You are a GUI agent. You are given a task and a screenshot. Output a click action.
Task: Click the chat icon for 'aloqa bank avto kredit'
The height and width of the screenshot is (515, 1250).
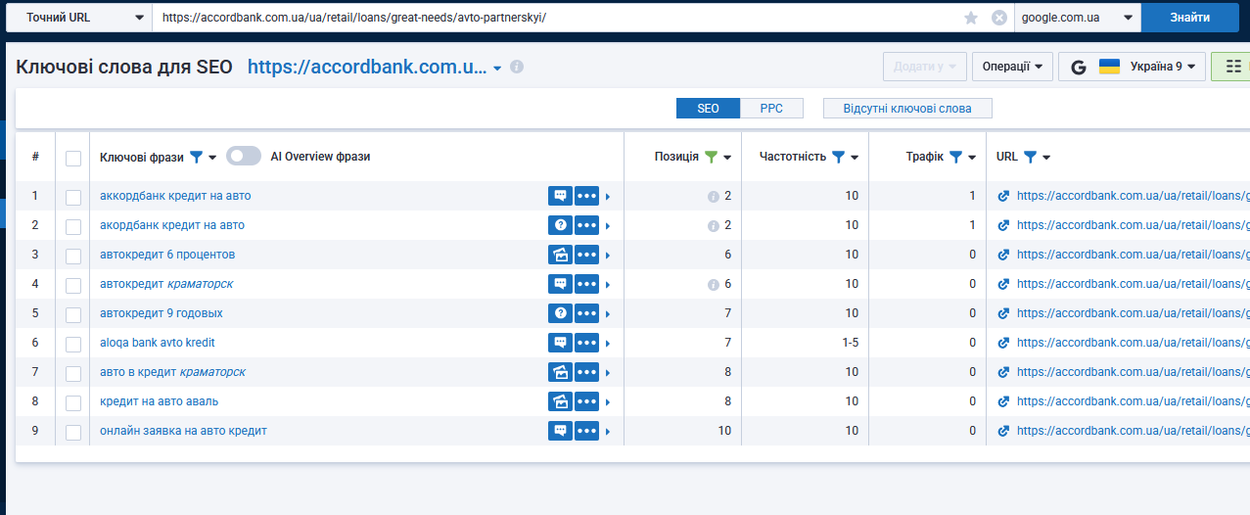pos(560,343)
